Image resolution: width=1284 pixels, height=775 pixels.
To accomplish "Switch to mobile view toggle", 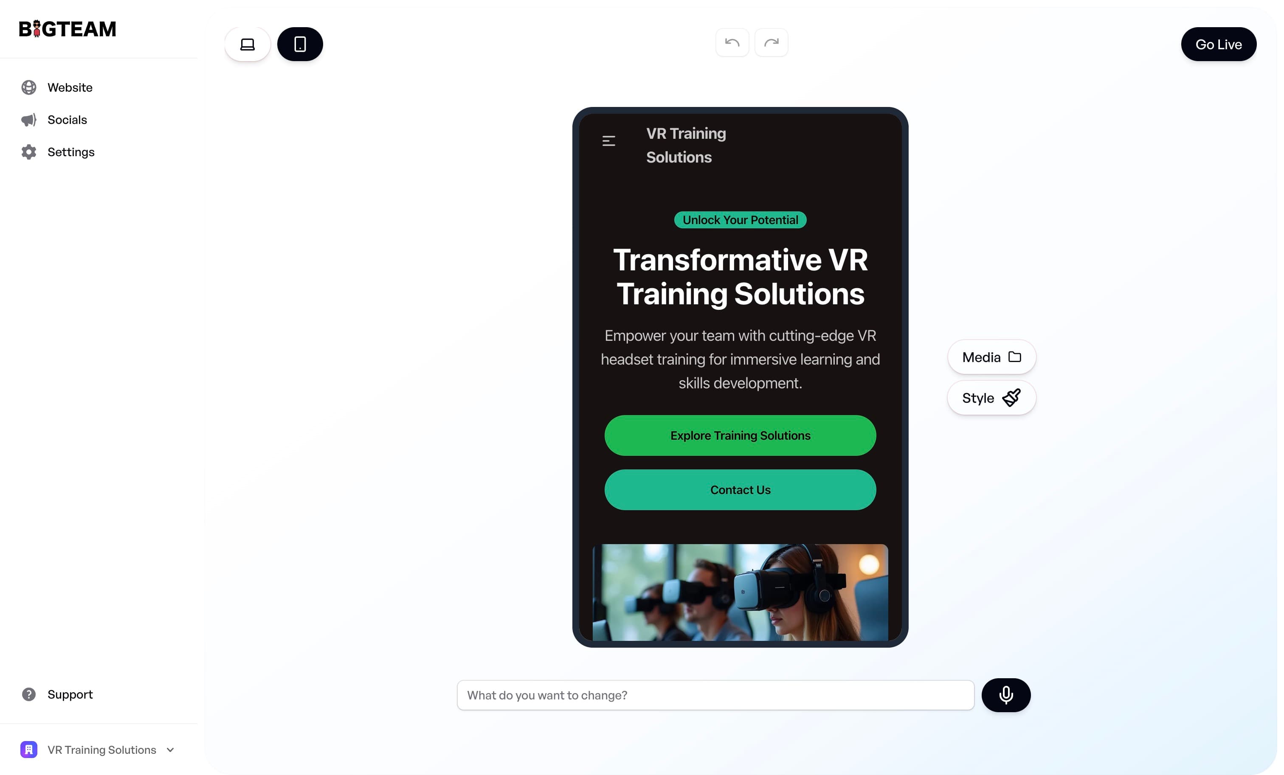I will (299, 43).
